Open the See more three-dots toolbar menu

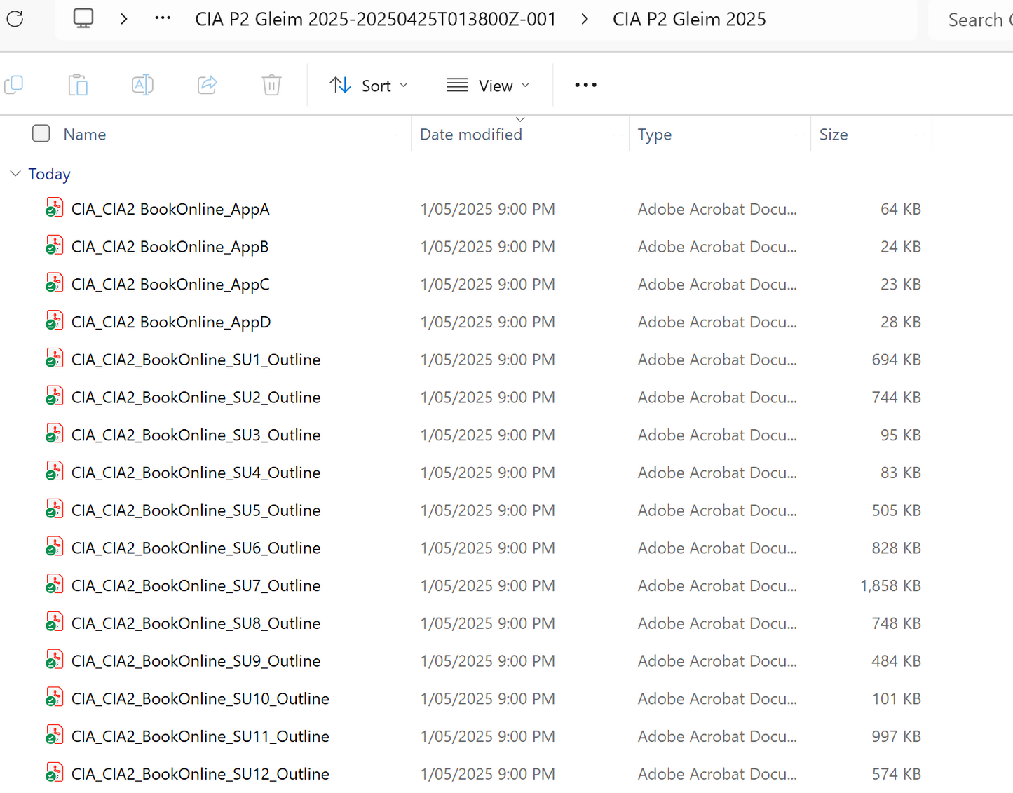coord(585,85)
